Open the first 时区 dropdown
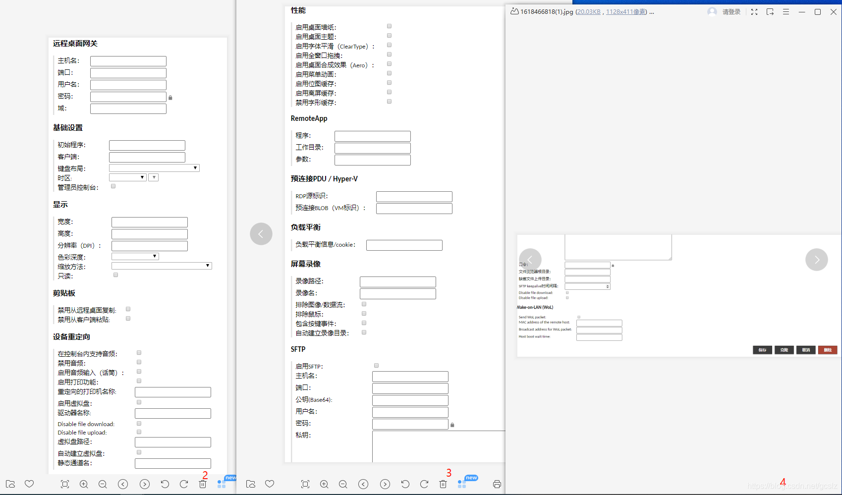This screenshot has height=495, width=842. (128, 177)
